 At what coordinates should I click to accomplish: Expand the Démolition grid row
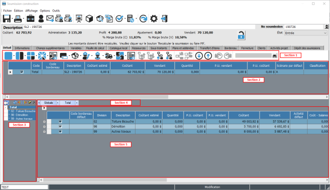(44, 127)
